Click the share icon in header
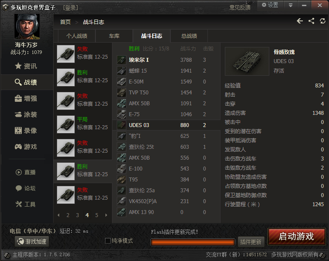Viewport: 329px width, 261px height. (x=312, y=21)
